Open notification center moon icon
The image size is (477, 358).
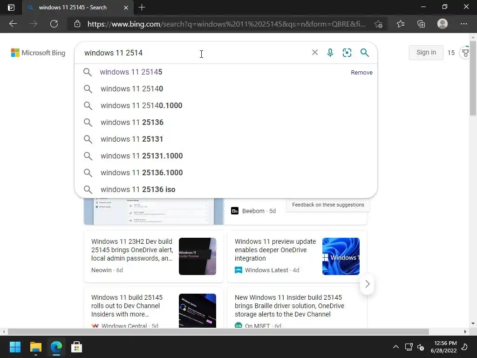464,347
